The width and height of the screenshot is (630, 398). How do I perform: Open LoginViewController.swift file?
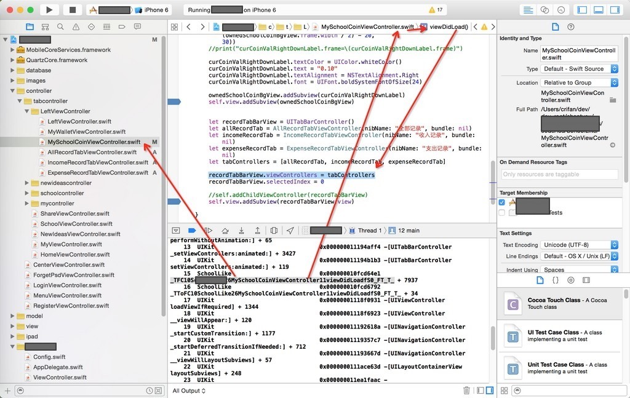67,285
